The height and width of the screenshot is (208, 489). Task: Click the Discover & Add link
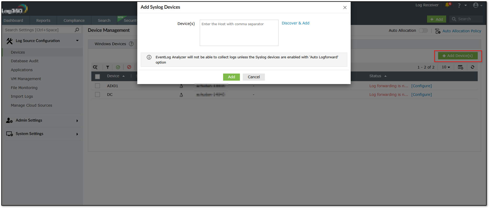click(296, 23)
